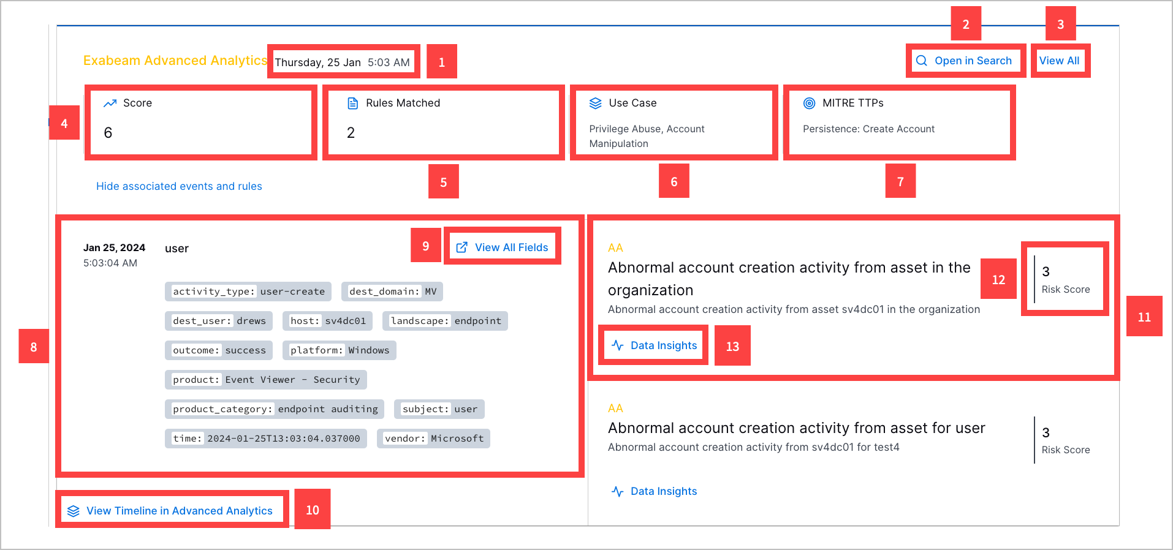Click pulse icon for Data Insights under user rule

[x=618, y=491]
